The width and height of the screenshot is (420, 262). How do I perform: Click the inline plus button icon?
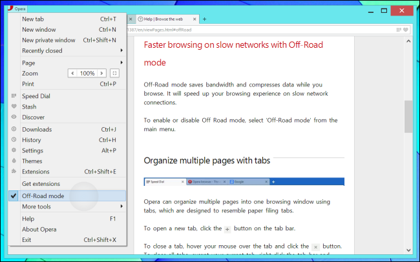227,229
